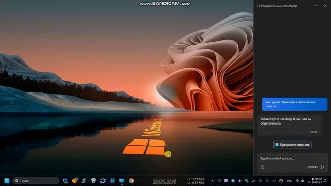Open the notifications bell icon

pos(325,181)
